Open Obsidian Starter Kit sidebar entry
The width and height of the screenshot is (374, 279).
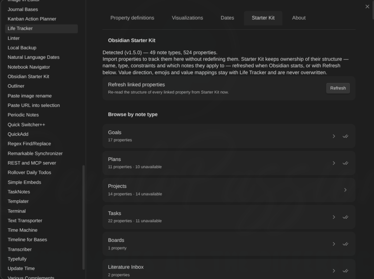tap(41, 77)
